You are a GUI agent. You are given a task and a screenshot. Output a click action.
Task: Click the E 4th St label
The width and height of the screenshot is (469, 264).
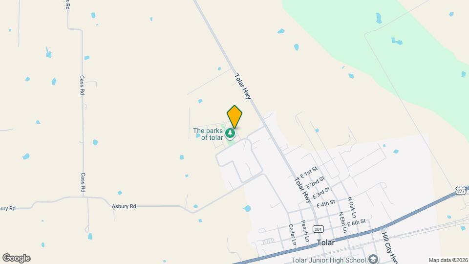pyautogui.click(x=326, y=204)
